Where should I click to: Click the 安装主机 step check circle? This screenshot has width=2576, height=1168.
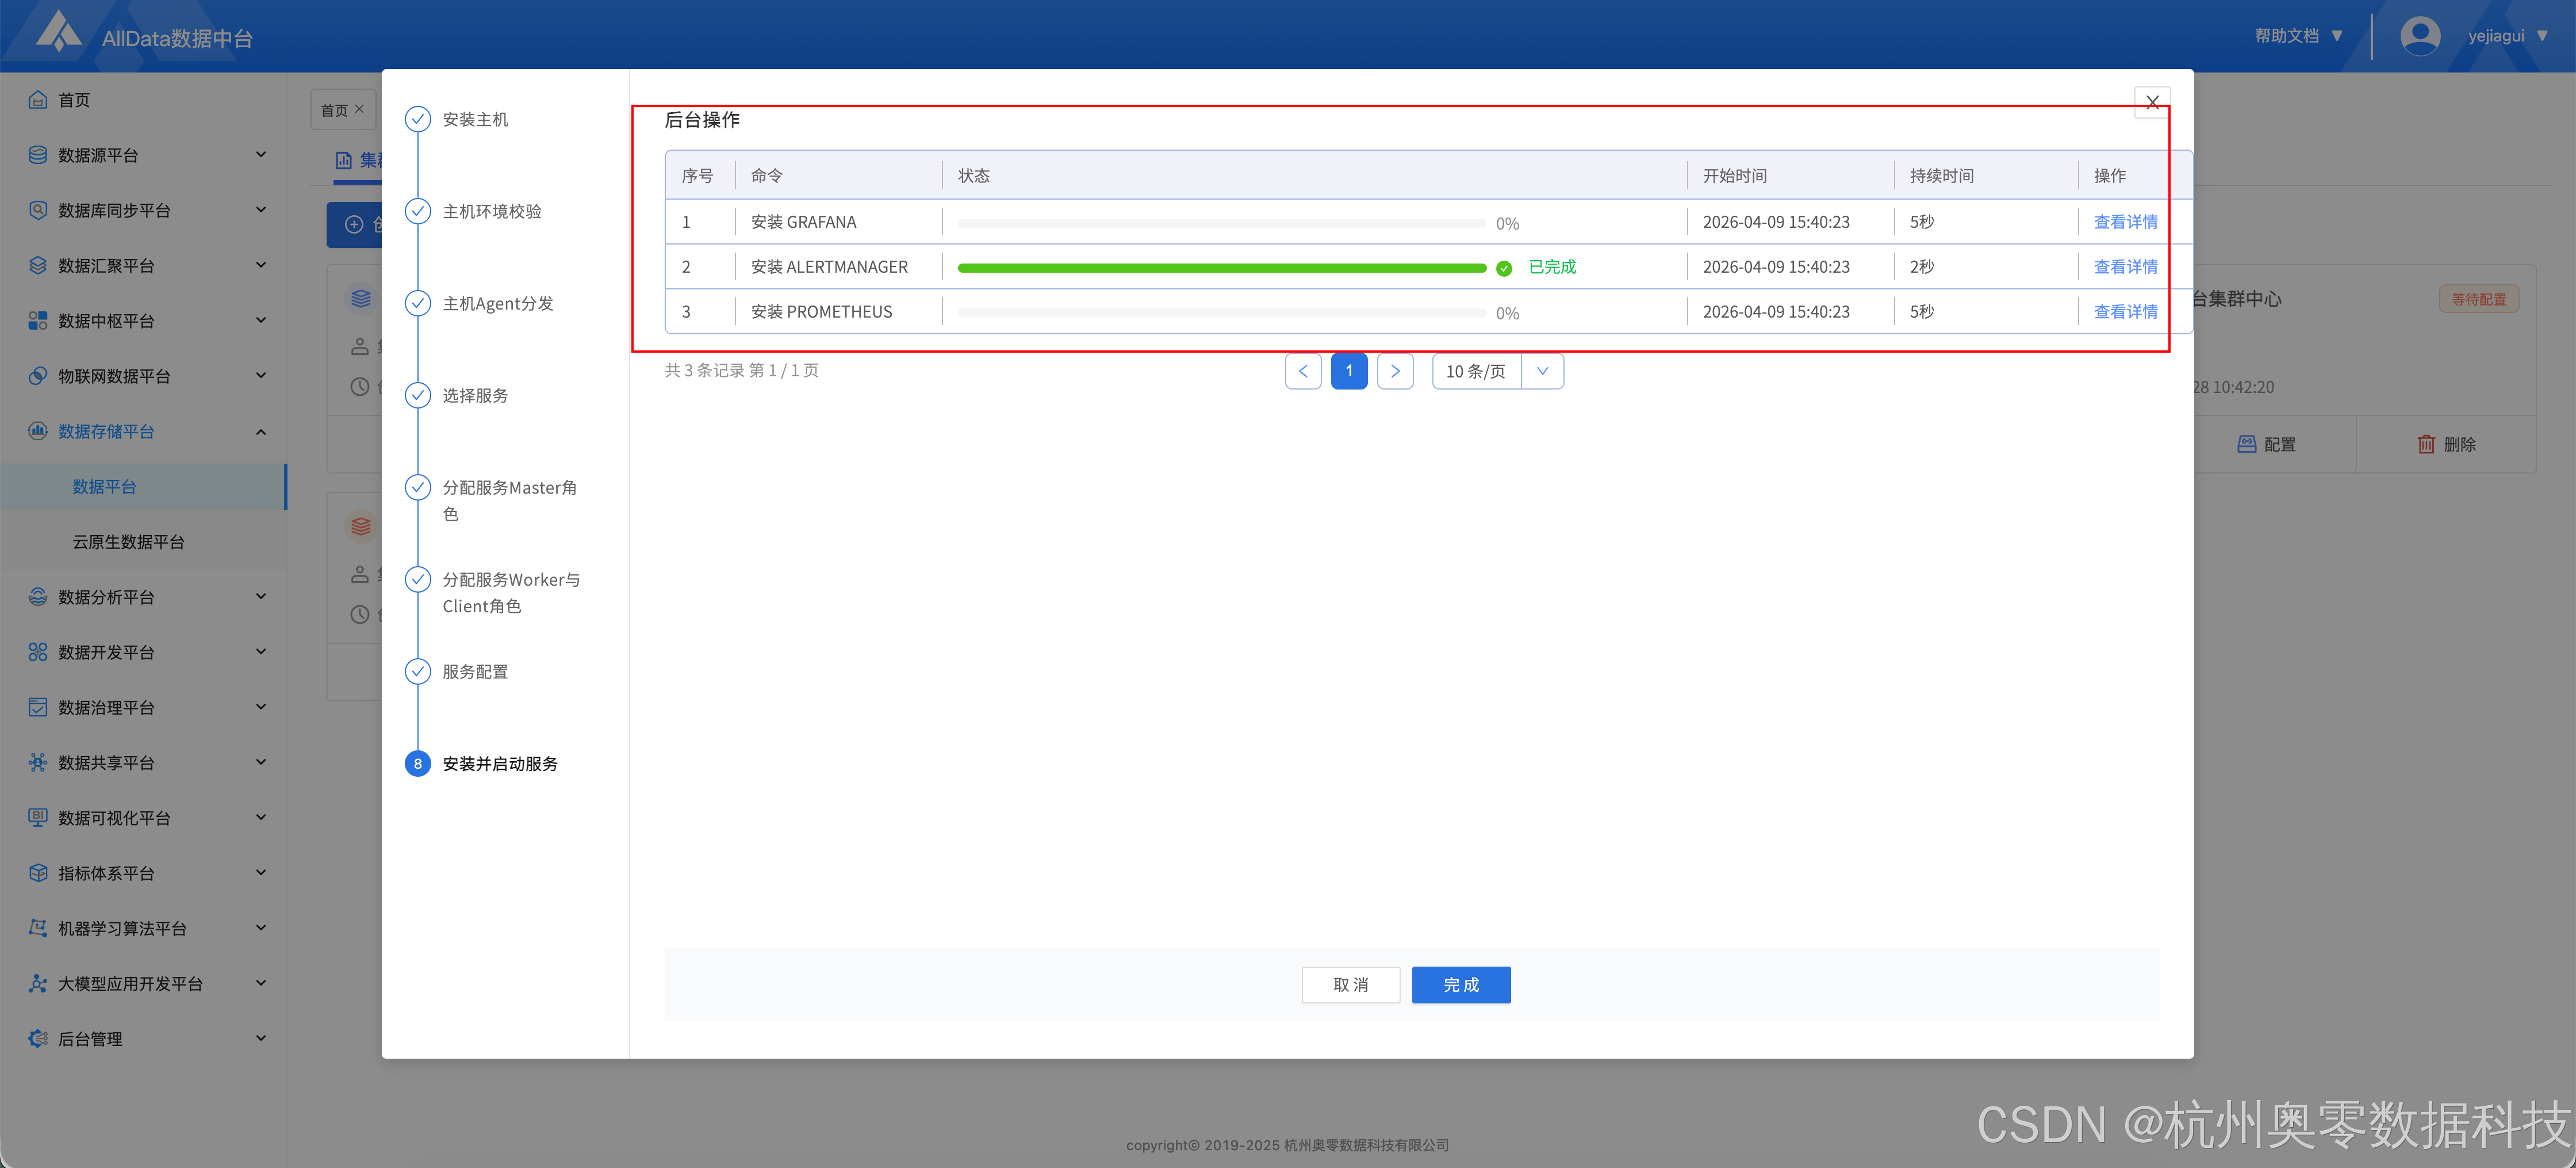click(417, 120)
